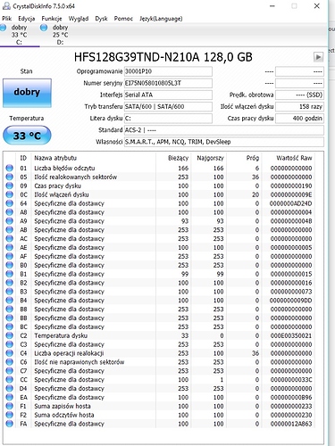
Task: Select the 'Temperatura dysku' row
Action: point(159,335)
